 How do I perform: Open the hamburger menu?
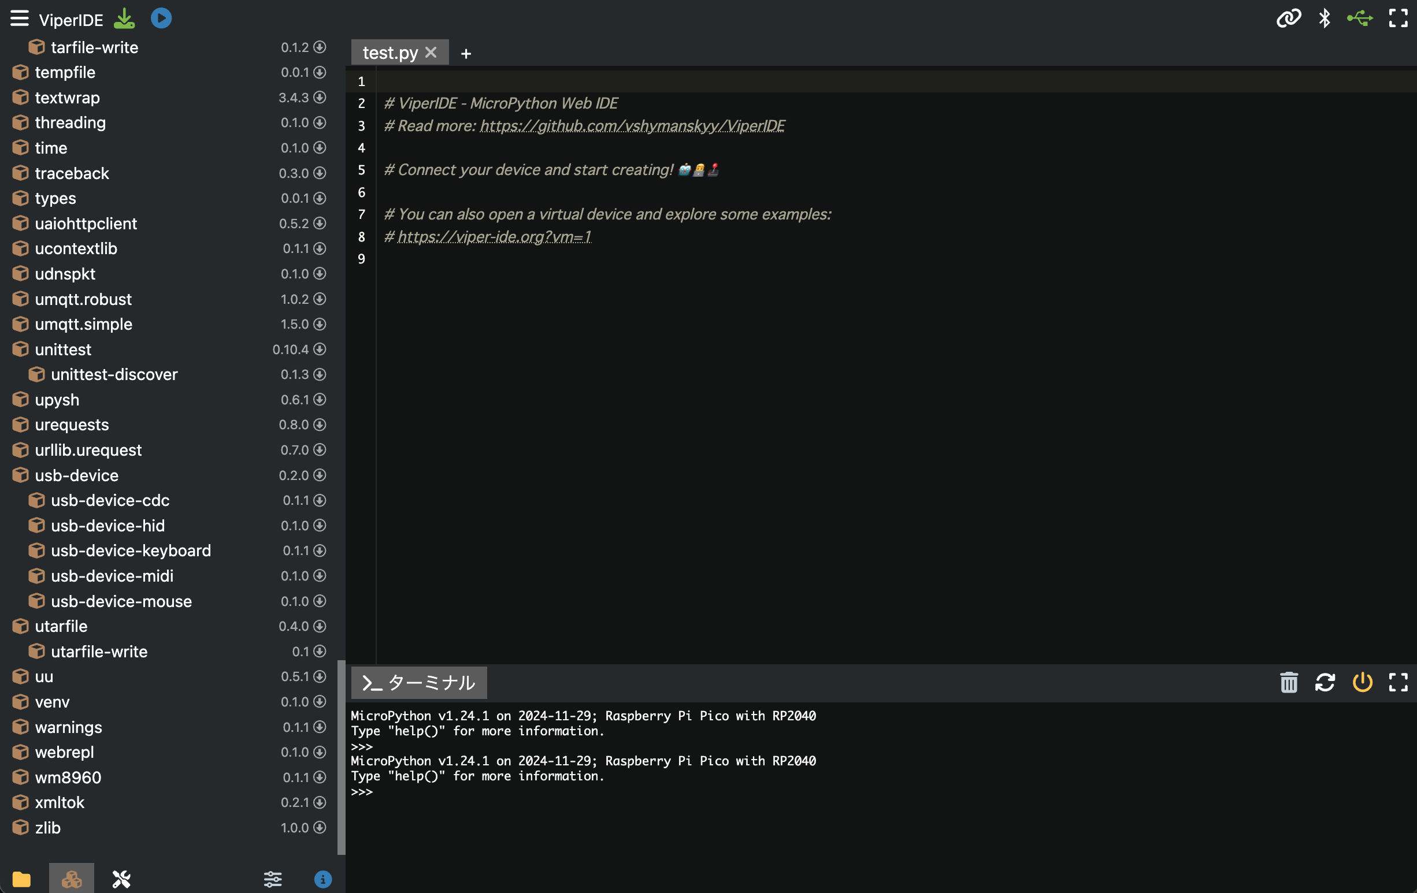[x=20, y=18]
